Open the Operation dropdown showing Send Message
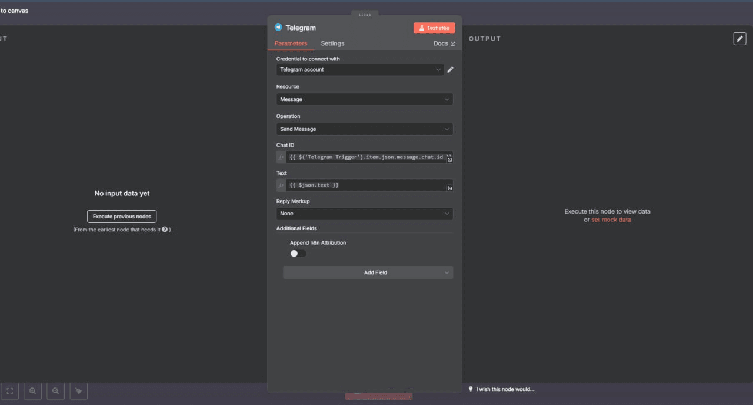The height and width of the screenshot is (405, 753). [x=364, y=129]
